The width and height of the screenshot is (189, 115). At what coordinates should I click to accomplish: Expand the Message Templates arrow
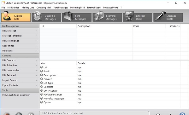37,36
